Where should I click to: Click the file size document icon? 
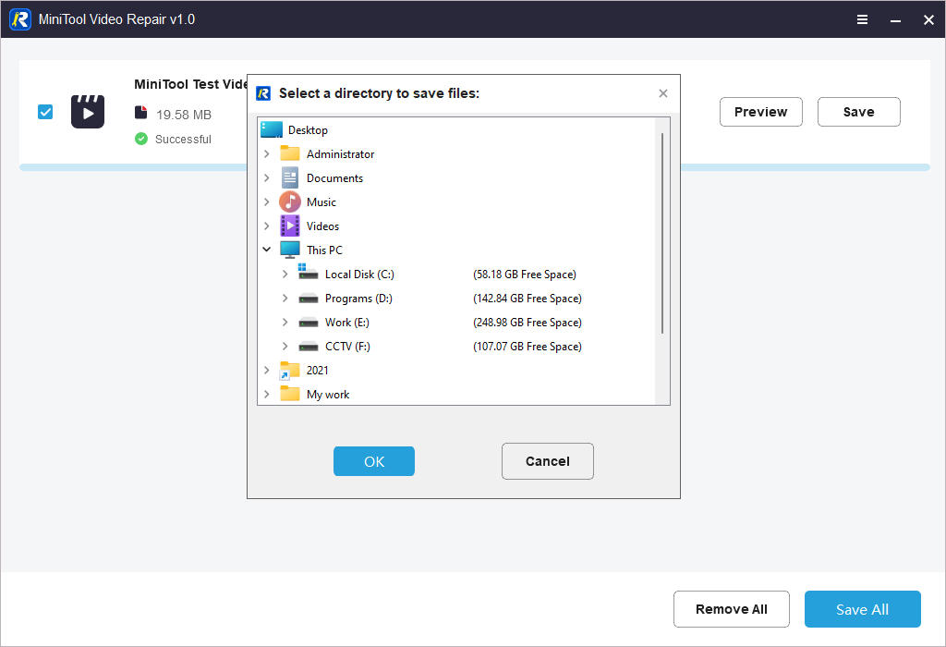[140, 112]
